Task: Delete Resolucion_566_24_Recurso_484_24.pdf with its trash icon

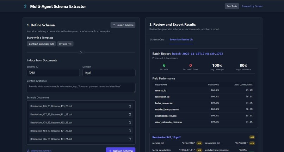Action: 130,139
